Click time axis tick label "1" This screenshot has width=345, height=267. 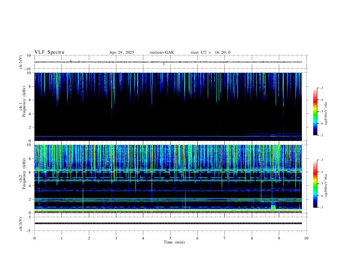(x=61, y=238)
